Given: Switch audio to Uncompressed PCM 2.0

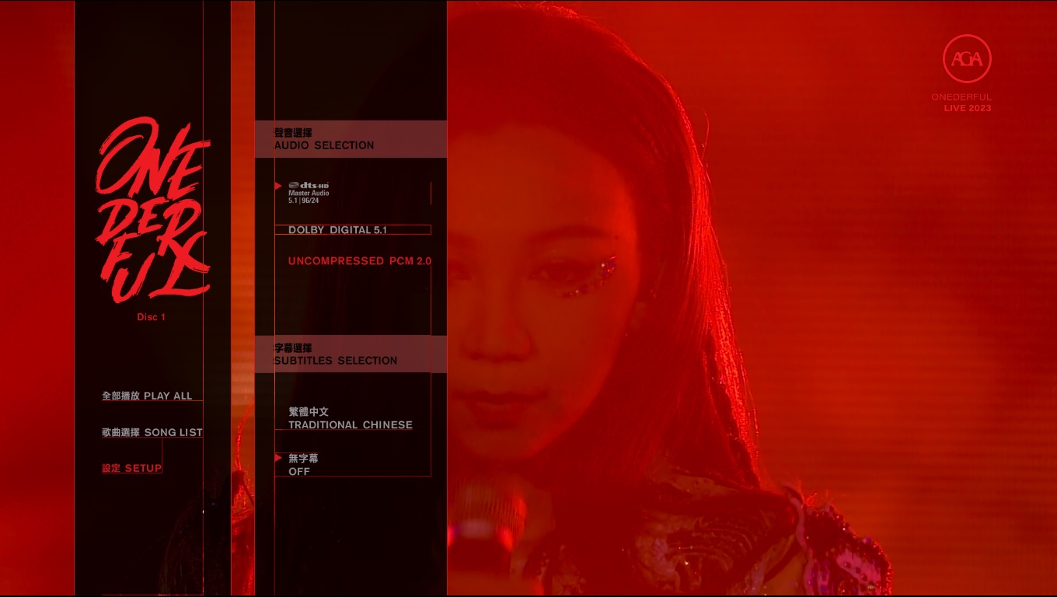Looking at the screenshot, I should coord(359,261).
